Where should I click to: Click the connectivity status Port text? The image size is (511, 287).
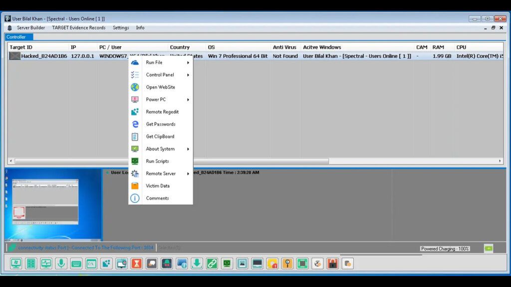pos(85,248)
